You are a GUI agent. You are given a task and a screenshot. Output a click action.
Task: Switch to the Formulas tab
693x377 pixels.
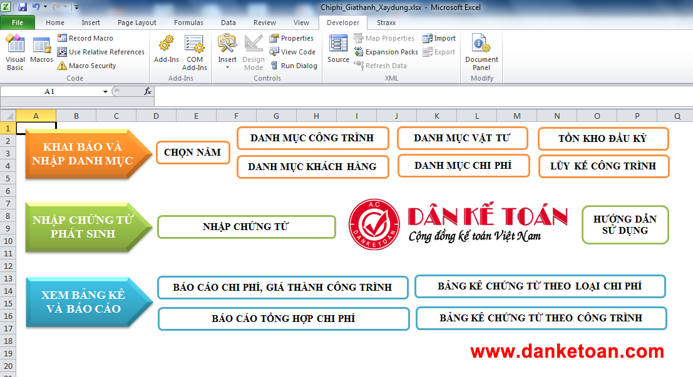click(x=188, y=23)
